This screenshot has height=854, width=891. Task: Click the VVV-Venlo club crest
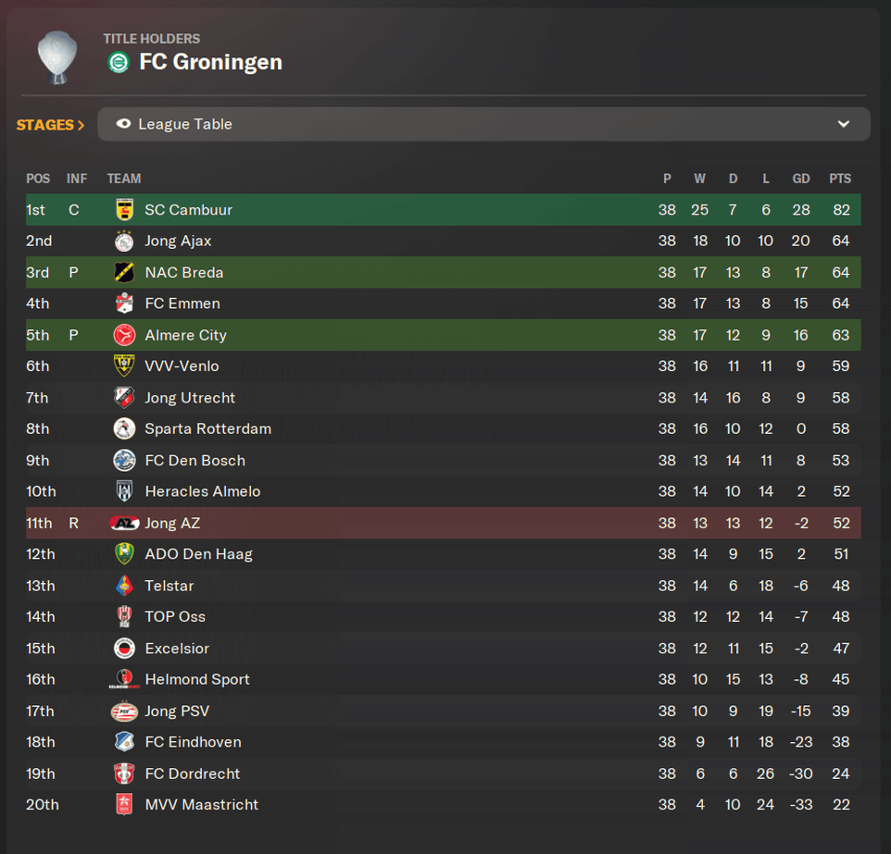124,366
